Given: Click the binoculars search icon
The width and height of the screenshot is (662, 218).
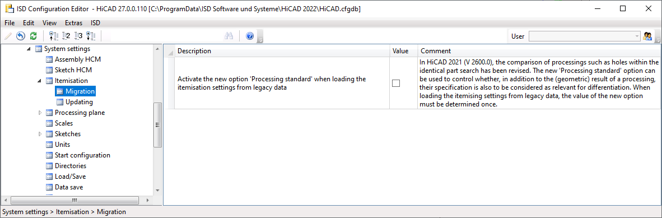Looking at the screenshot, I should 229,36.
